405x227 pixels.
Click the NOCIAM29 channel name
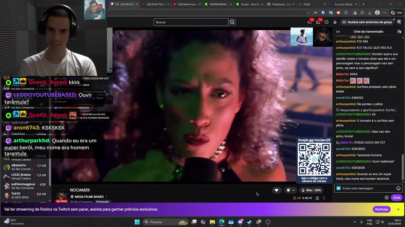point(80,190)
